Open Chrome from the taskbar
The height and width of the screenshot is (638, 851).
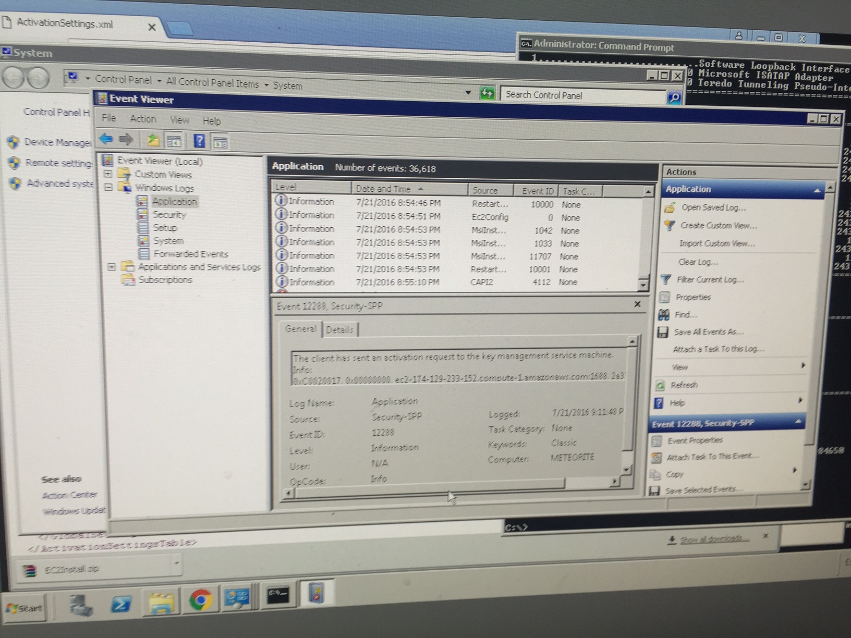coord(200,599)
